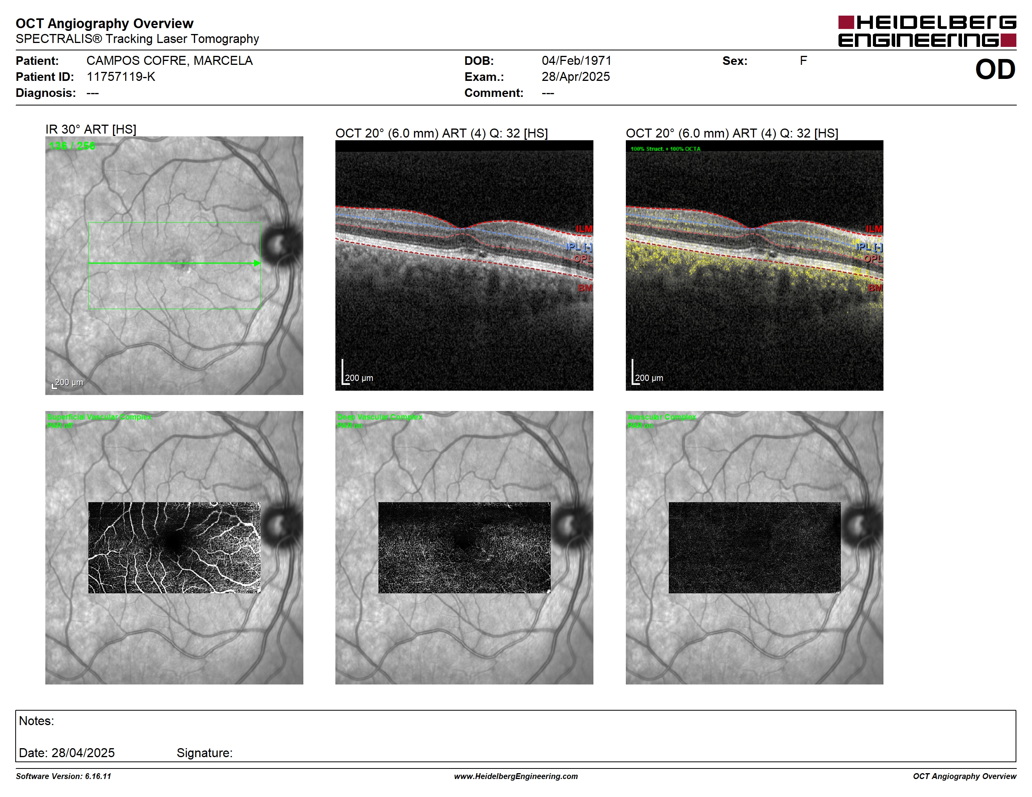Screen dimensions: 1032x797
Task: Click the Deep Vascular Complex angiogram
Action: (x=464, y=548)
